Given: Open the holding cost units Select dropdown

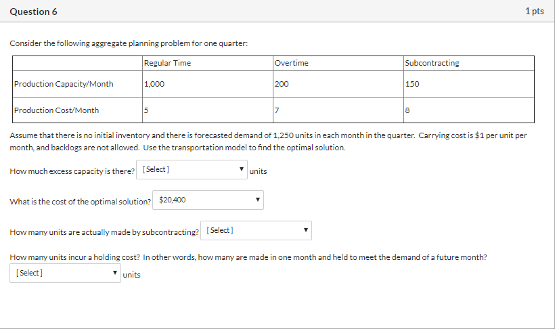Looking at the screenshot, I should pyautogui.click(x=65, y=273).
